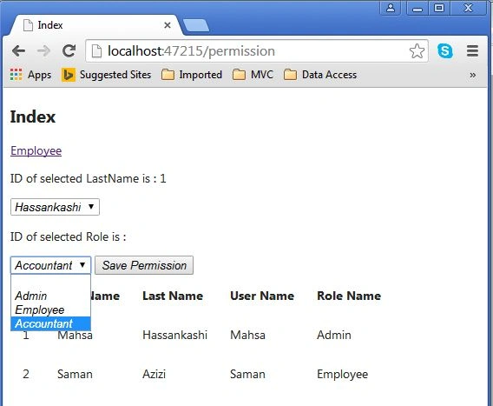The image size is (493, 406).
Task: Click the page info icon in the address bar
Action: point(96,51)
